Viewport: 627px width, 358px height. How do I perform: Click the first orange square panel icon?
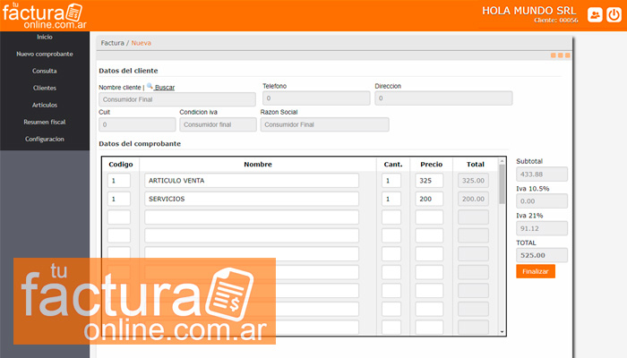pos(552,55)
